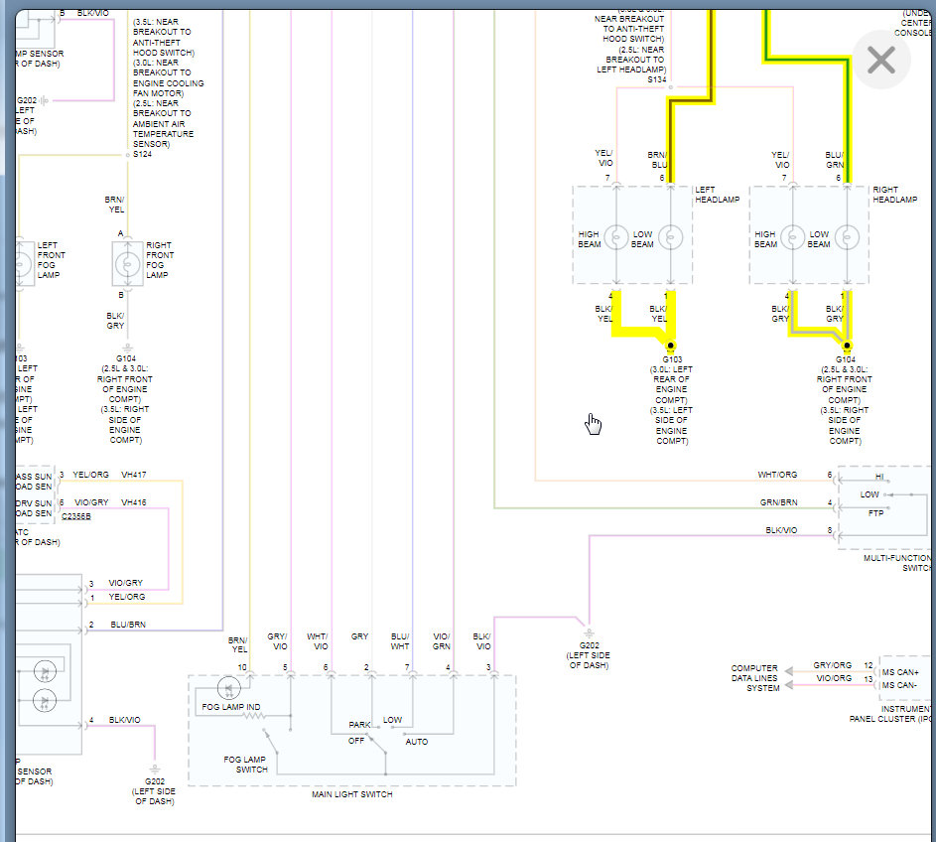Click the right front fog lamp bulb symbol

click(x=127, y=264)
